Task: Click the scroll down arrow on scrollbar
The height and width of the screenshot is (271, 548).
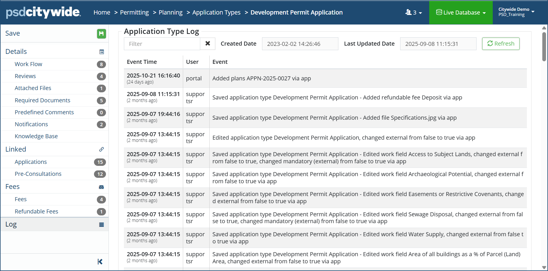Action: [x=544, y=267]
